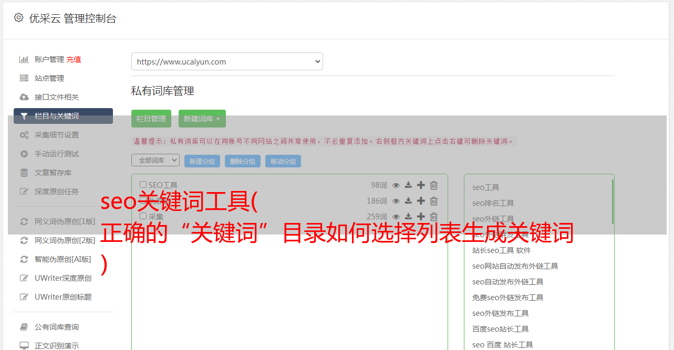Click the server icon for 站点管理
Image resolution: width=674 pixels, height=350 pixels.
pos(24,78)
